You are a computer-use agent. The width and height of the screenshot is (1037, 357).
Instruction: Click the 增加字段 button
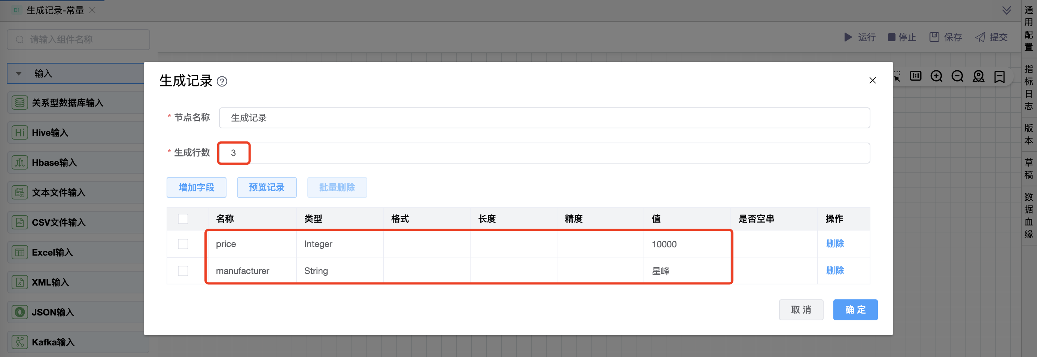pos(197,187)
